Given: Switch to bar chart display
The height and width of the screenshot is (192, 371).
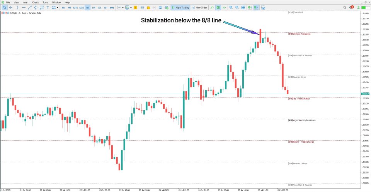Looking at the screenshot, I should [212, 8].
